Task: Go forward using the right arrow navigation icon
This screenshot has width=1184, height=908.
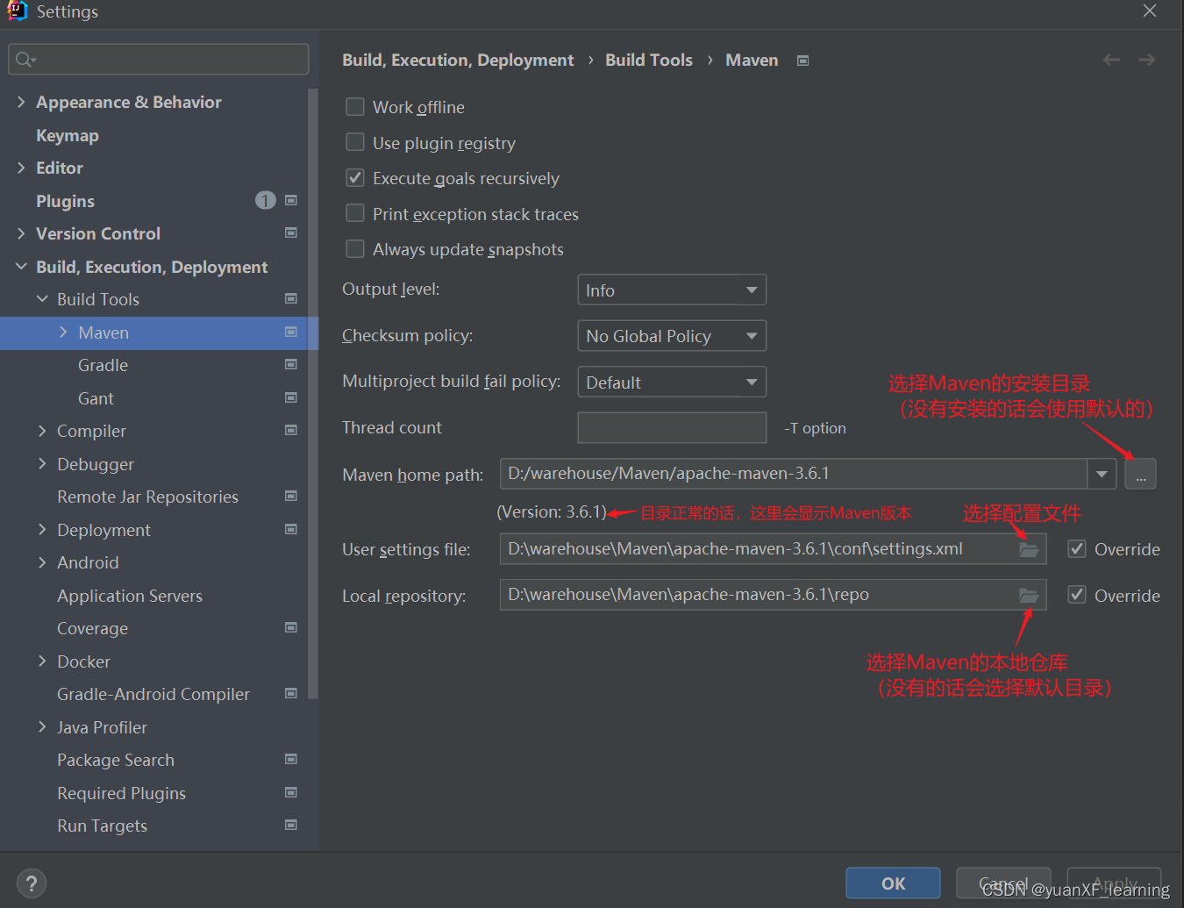Action: [x=1146, y=60]
